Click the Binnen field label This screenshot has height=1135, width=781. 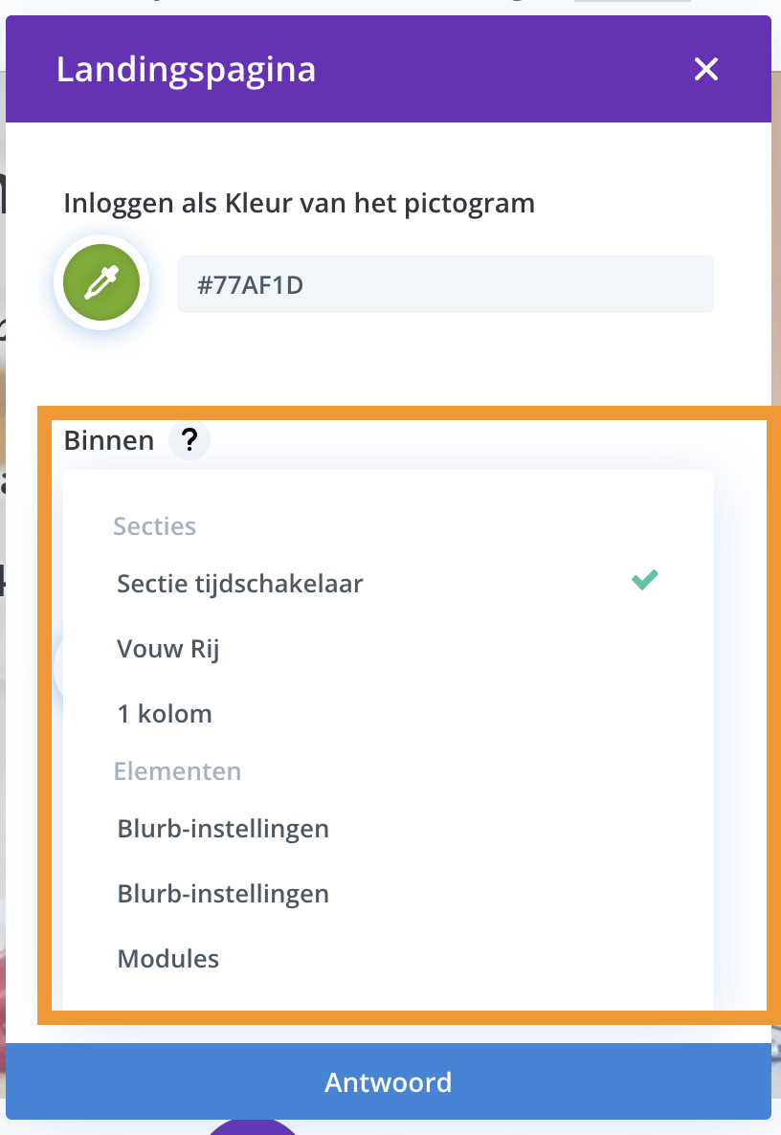[x=108, y=440]
